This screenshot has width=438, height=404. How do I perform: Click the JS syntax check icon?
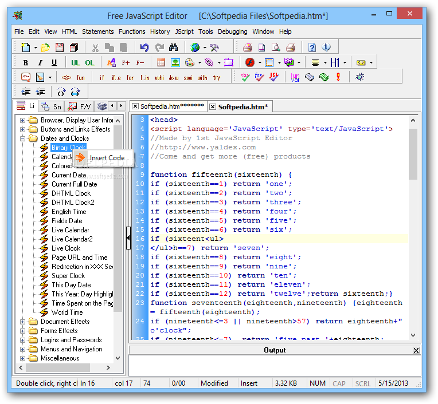[x=274, y=77]
